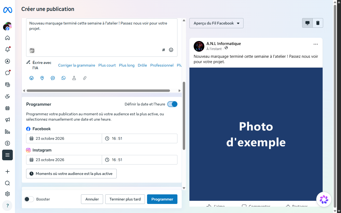The width and height of the screenshot is (341, 213).
Task: Click 'Professionnel' AI suggestion
Action: [x=162, y=65]
